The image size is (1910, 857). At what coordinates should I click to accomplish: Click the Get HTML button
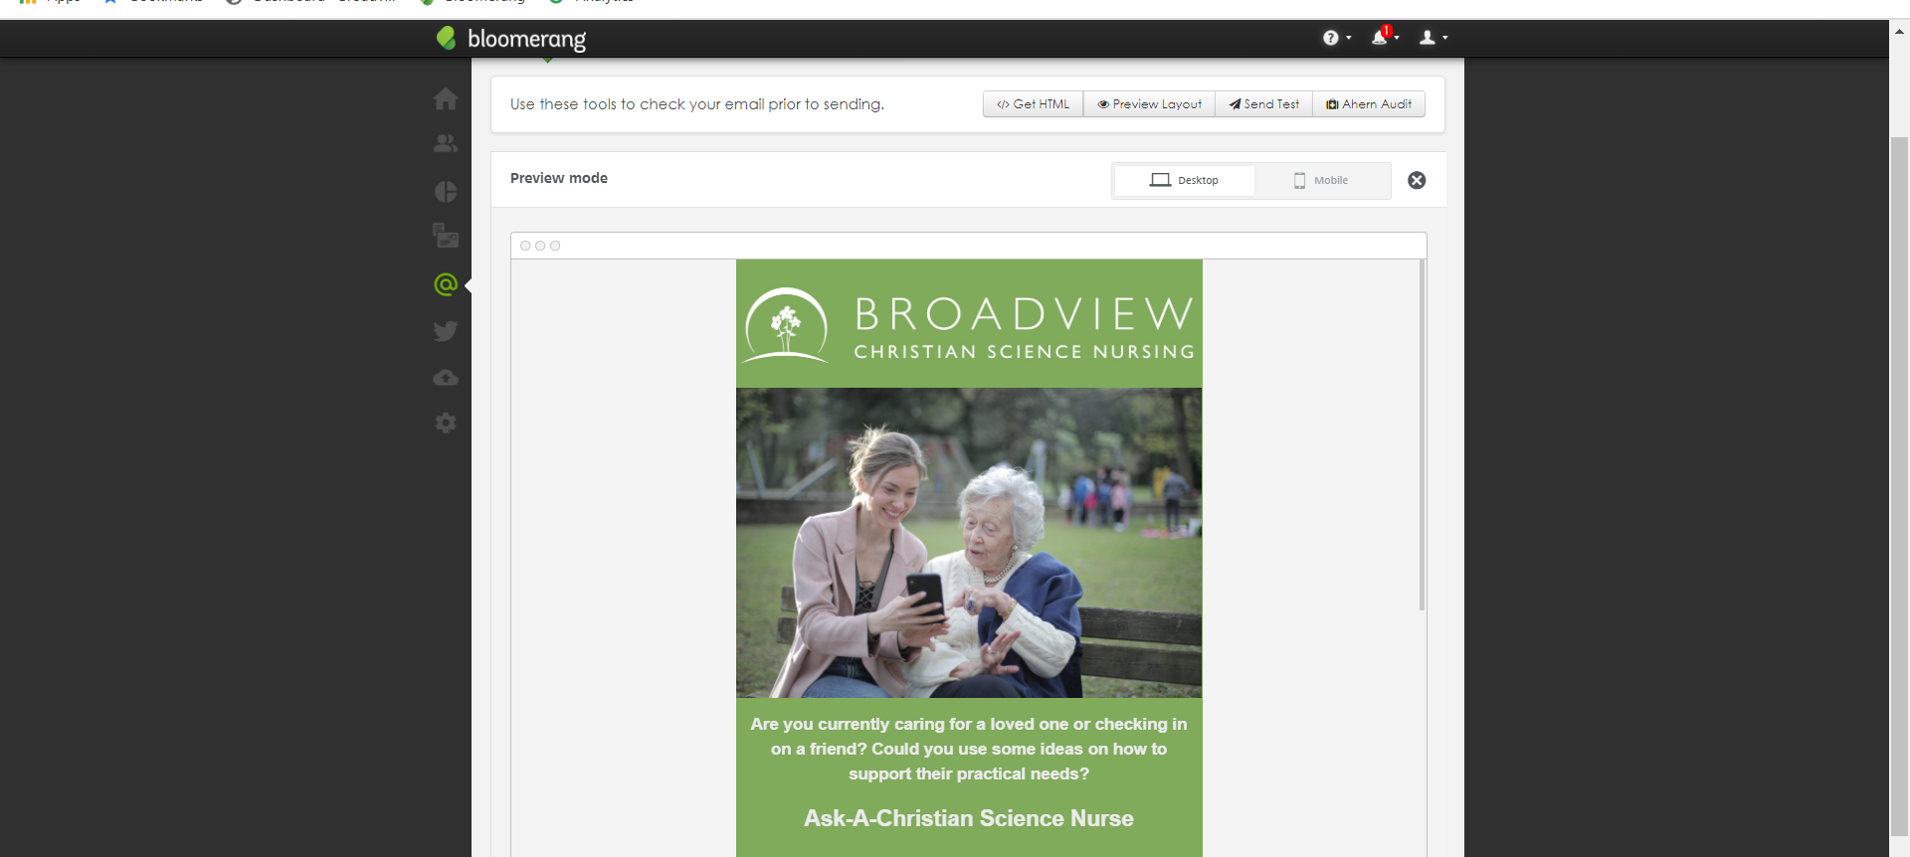pos(1033,104)
